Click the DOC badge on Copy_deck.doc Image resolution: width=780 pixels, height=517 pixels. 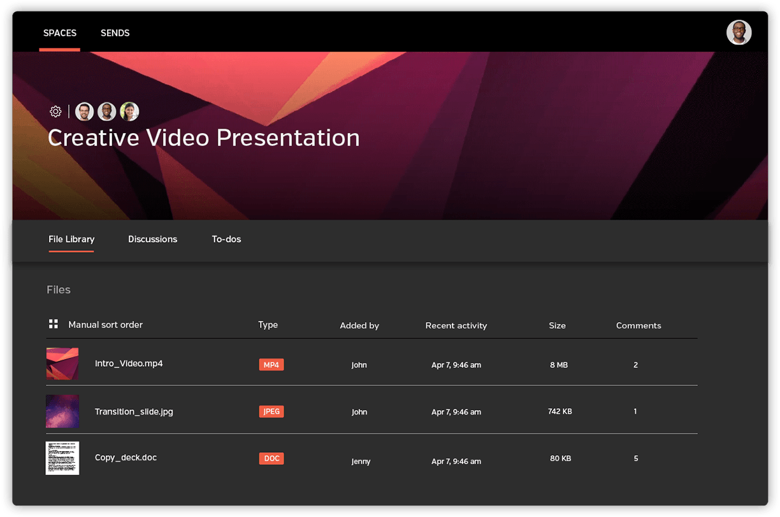click(271, 458)
